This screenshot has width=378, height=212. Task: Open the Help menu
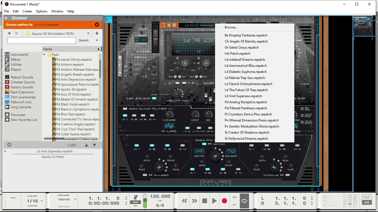tap(71, 11)
